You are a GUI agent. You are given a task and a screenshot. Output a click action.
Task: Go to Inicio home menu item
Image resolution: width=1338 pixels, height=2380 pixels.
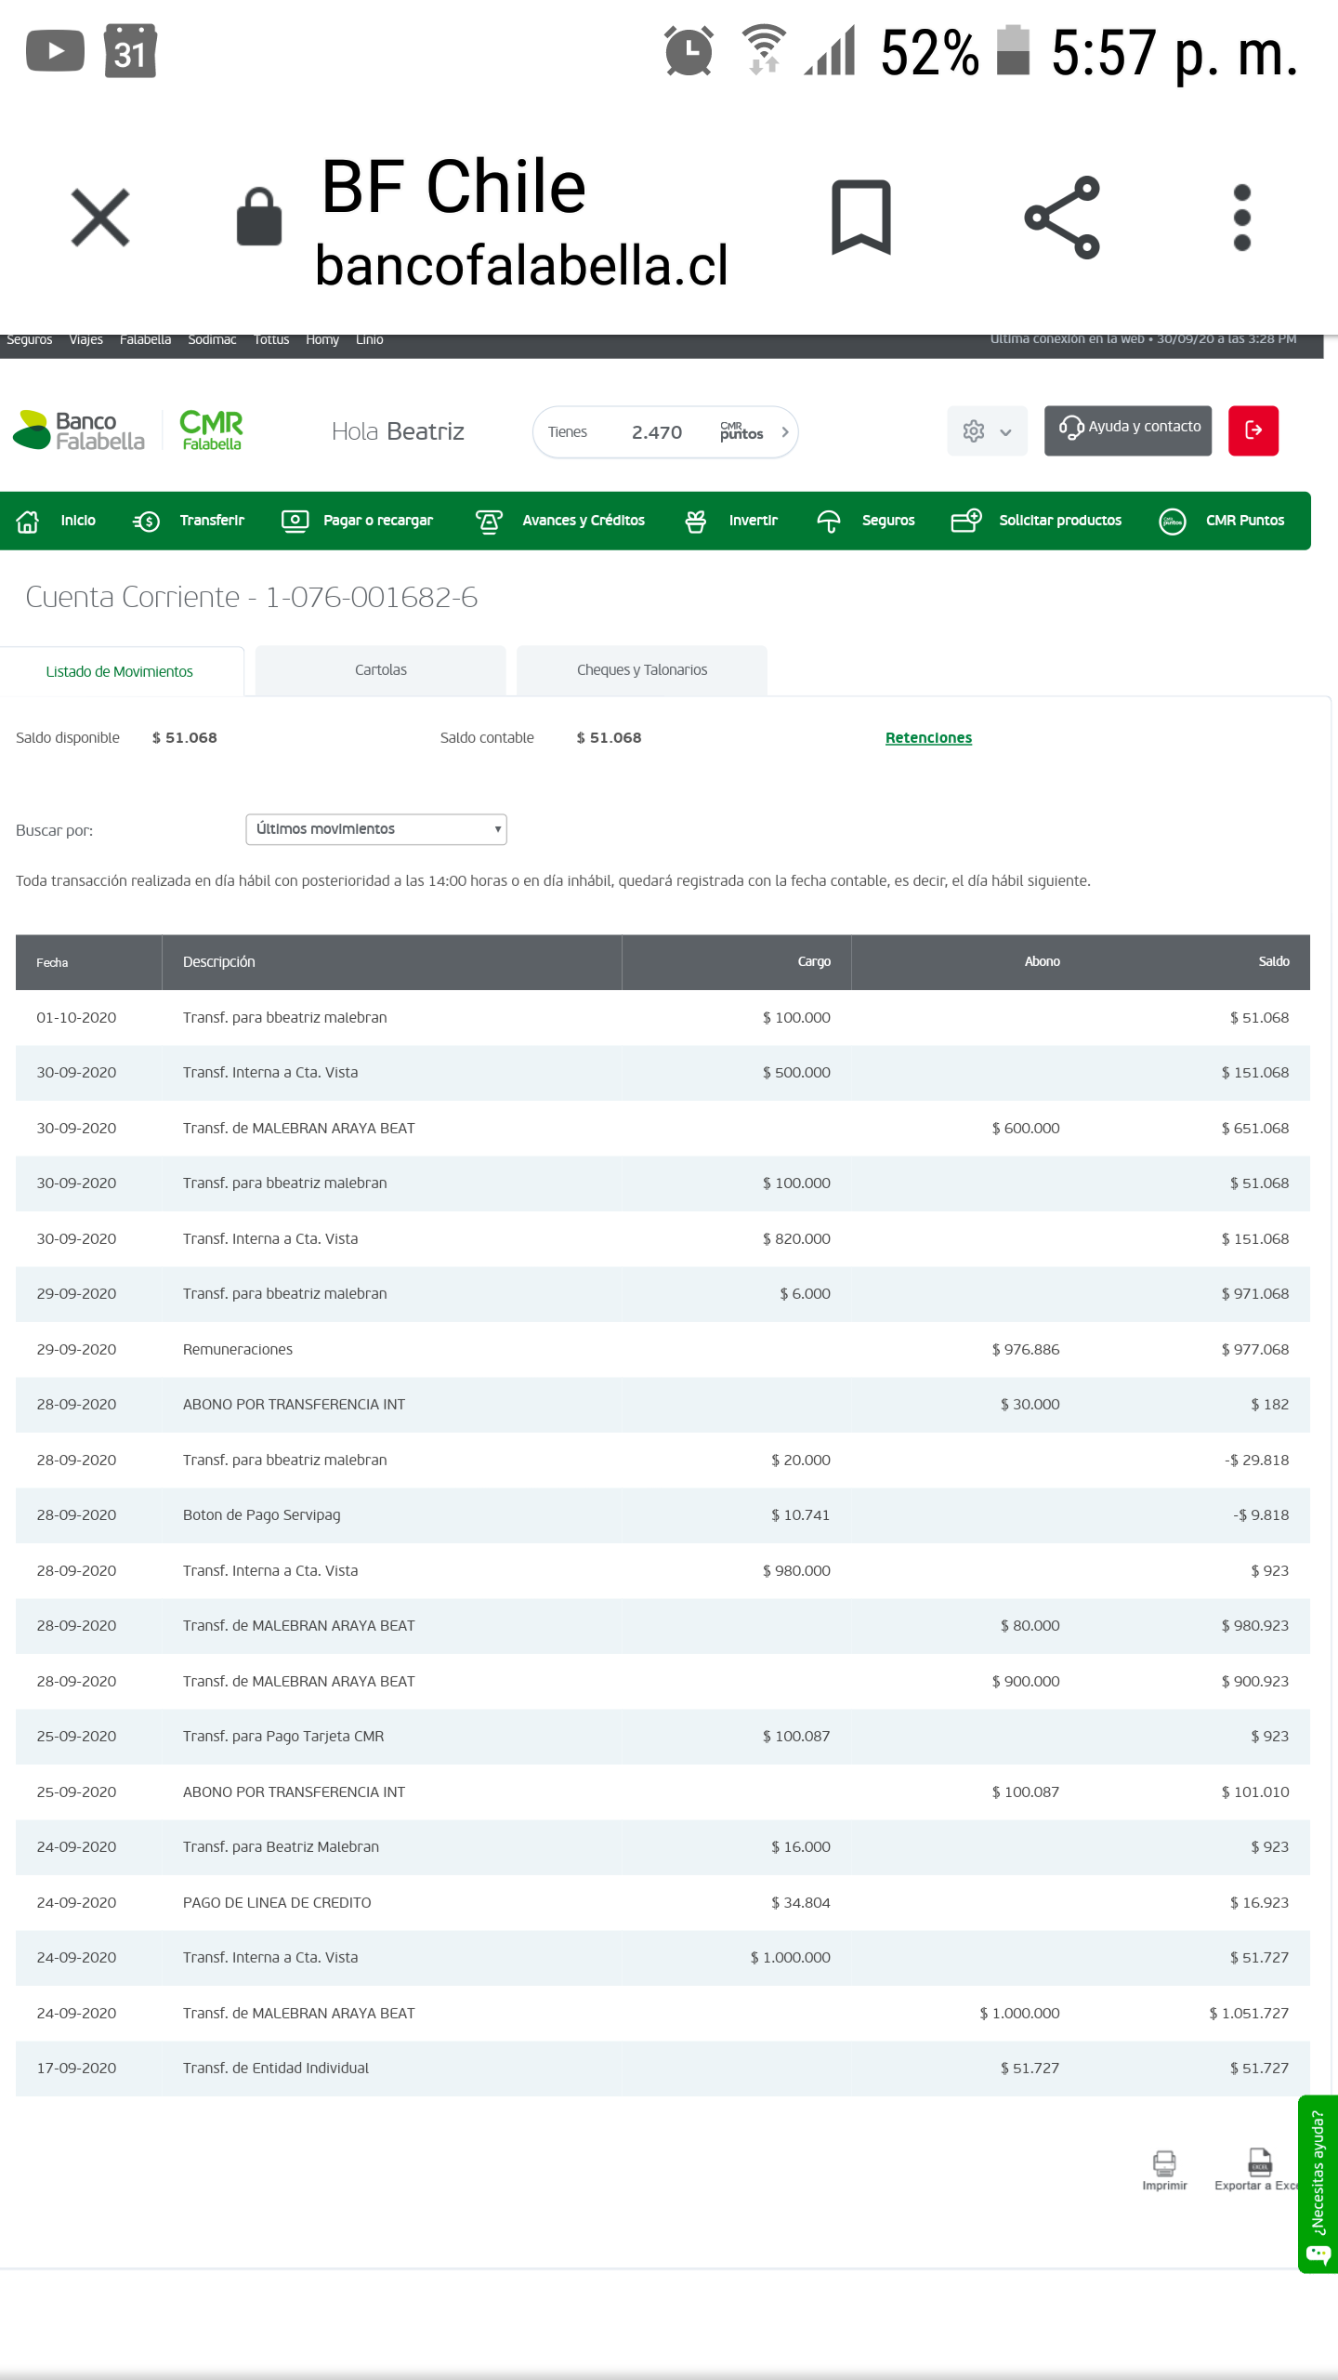pyautogui.click(x=57, y=521)
